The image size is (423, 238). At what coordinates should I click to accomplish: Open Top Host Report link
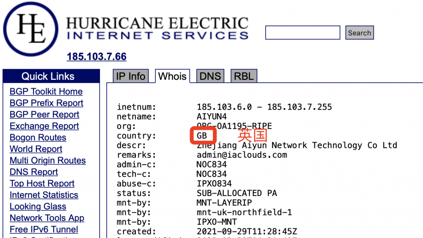[x=42, y=184]
